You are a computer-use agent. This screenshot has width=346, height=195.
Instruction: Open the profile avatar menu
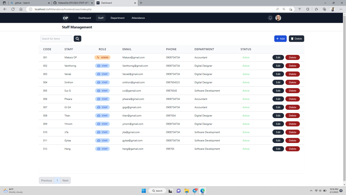[278, 18]
